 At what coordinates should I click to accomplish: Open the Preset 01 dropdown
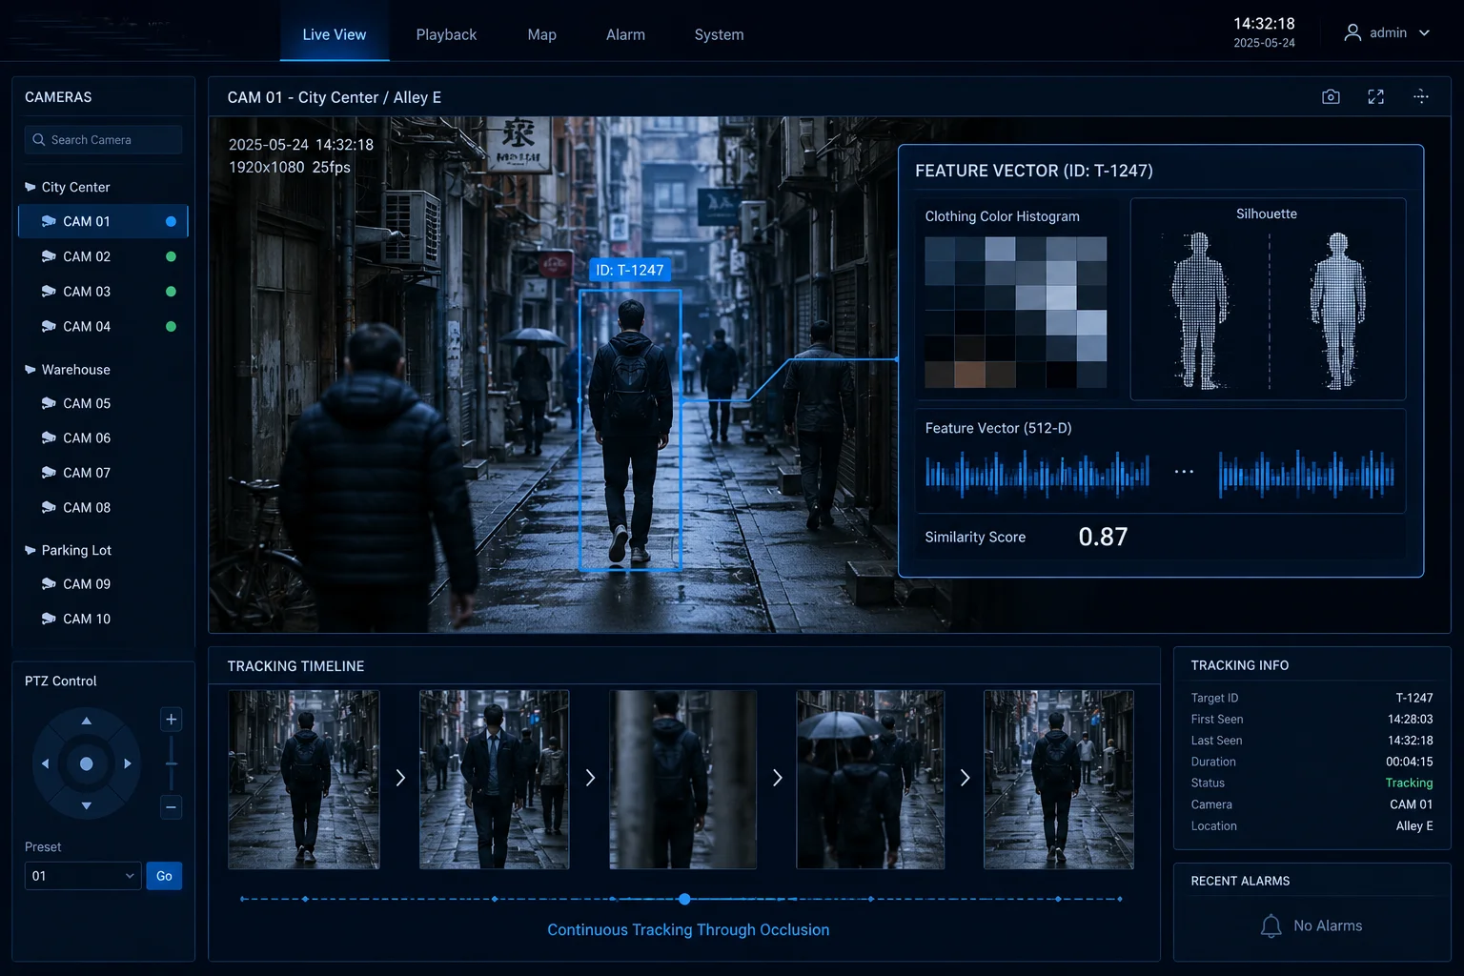[83, 876]
